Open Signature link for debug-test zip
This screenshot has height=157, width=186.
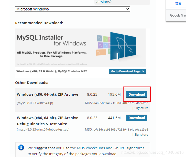pyautogui.click(x=141, y=134)
